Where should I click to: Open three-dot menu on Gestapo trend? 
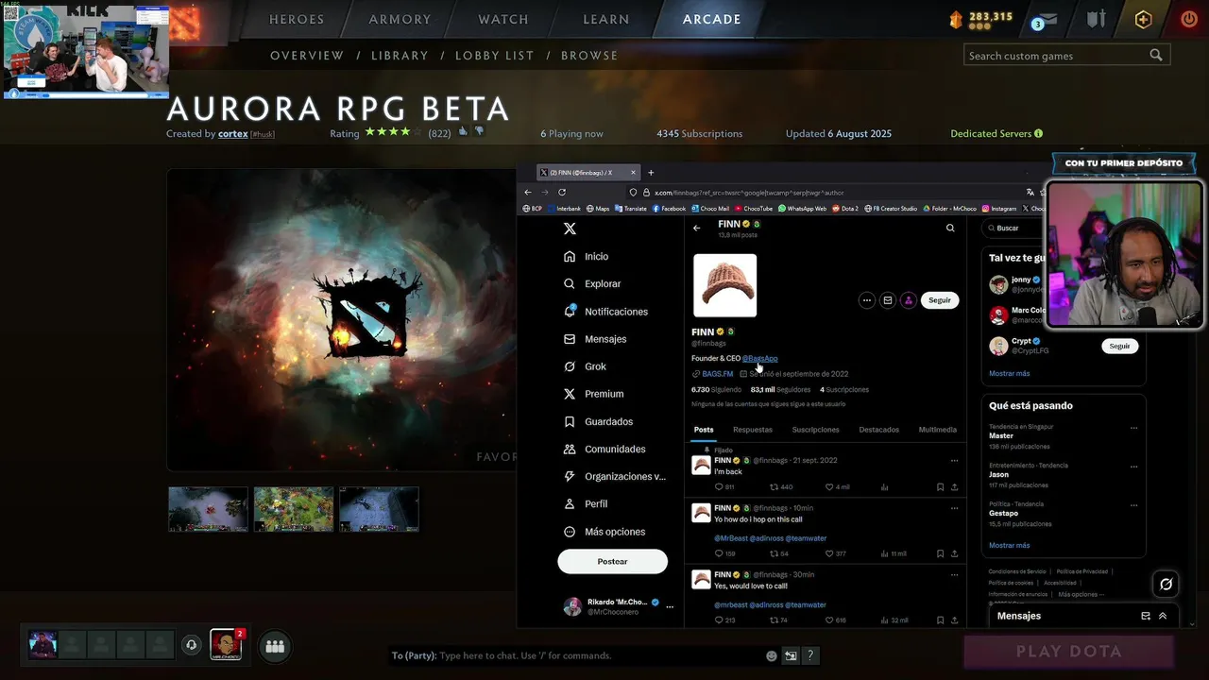pyautogui.click(x=1134, y=504)
